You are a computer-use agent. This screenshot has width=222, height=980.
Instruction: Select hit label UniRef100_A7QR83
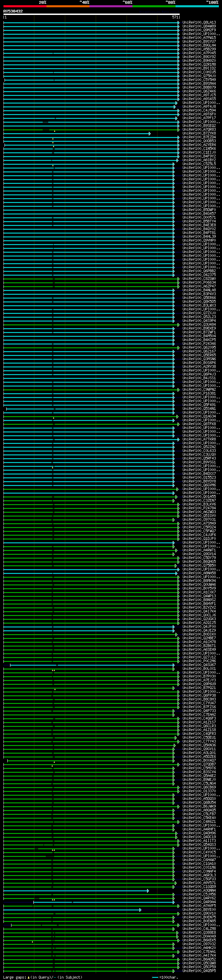pyautogui.click(x=199, y=129)
